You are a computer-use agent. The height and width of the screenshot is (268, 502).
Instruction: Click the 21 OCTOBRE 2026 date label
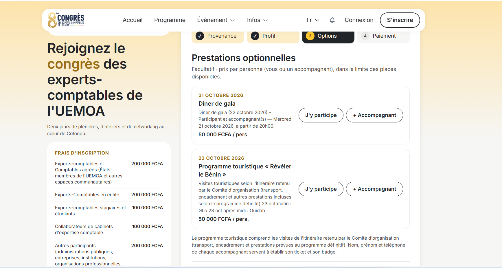coord(221,95)
